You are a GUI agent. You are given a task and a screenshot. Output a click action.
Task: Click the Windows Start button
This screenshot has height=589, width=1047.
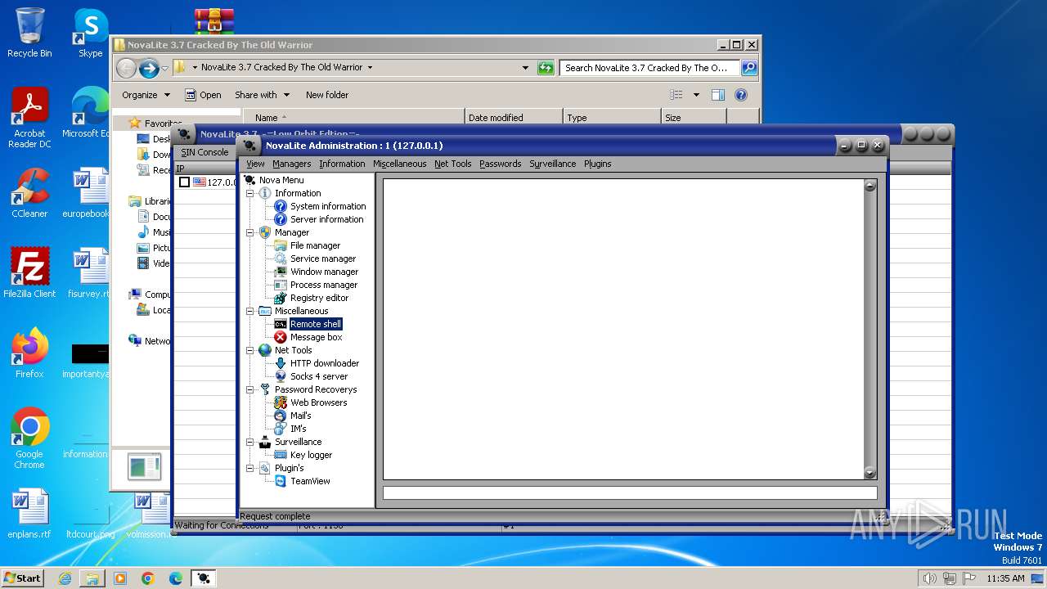(22, 578)
